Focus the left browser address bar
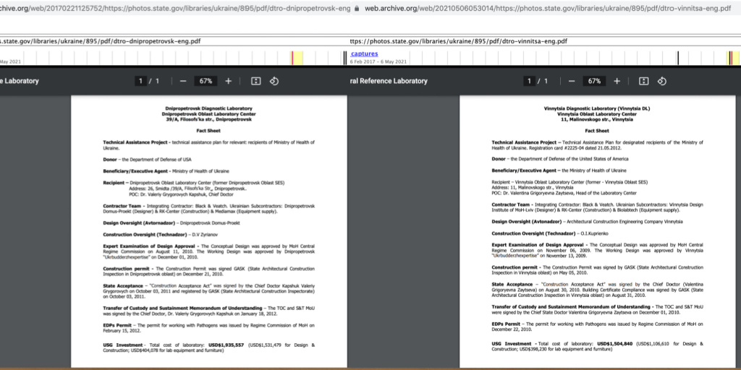This screenshot has height=370, width=741. (174, 8)
